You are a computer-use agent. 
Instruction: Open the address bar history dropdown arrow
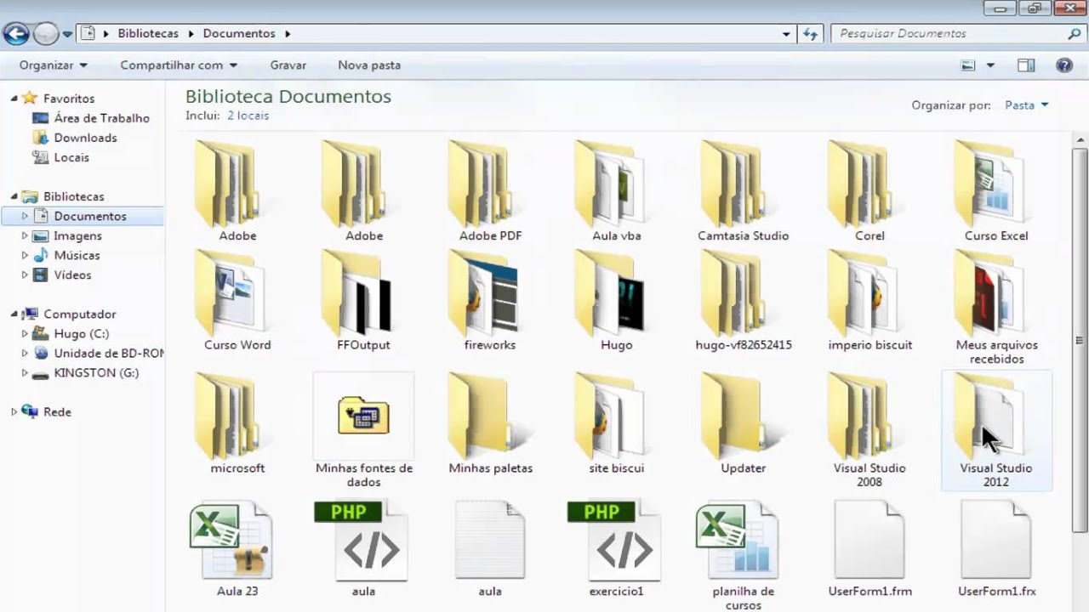786,34
